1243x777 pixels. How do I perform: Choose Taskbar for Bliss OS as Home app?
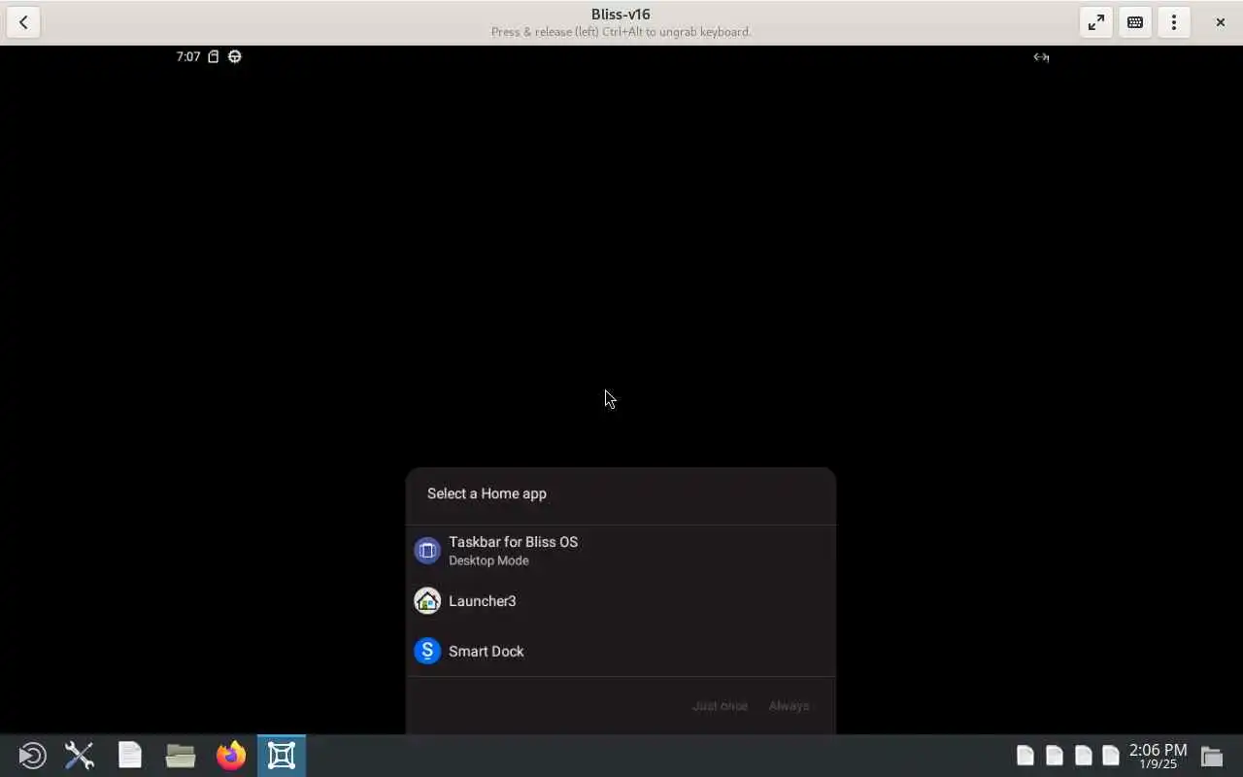click(621, 551)
